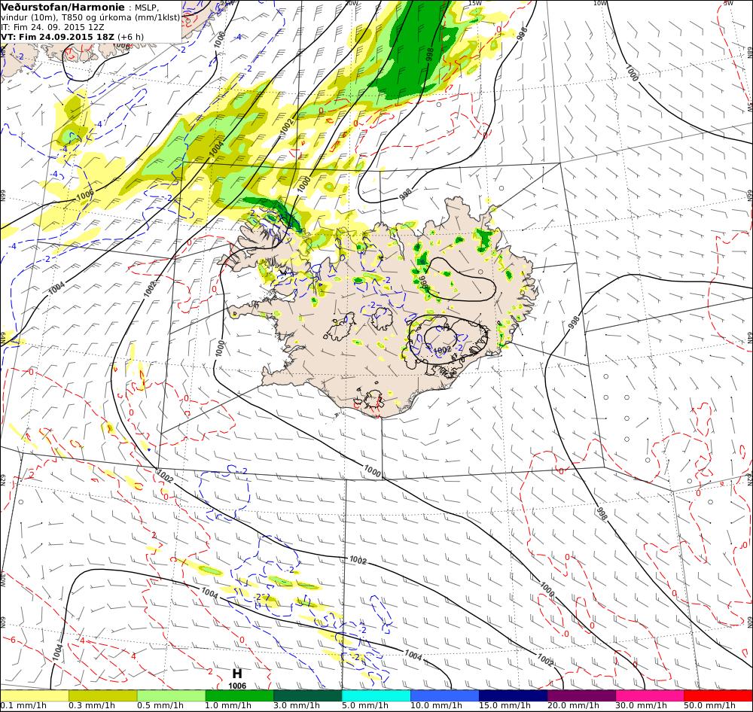The width and height of the screenshot is (753, 712).
Task: Select the dark green 3.0 mm/1h legend swatch
Action: (x=308, y=695)
